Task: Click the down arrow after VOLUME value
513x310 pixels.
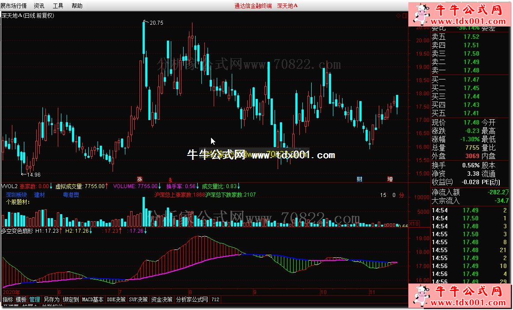Action: (x=160, y=187)
